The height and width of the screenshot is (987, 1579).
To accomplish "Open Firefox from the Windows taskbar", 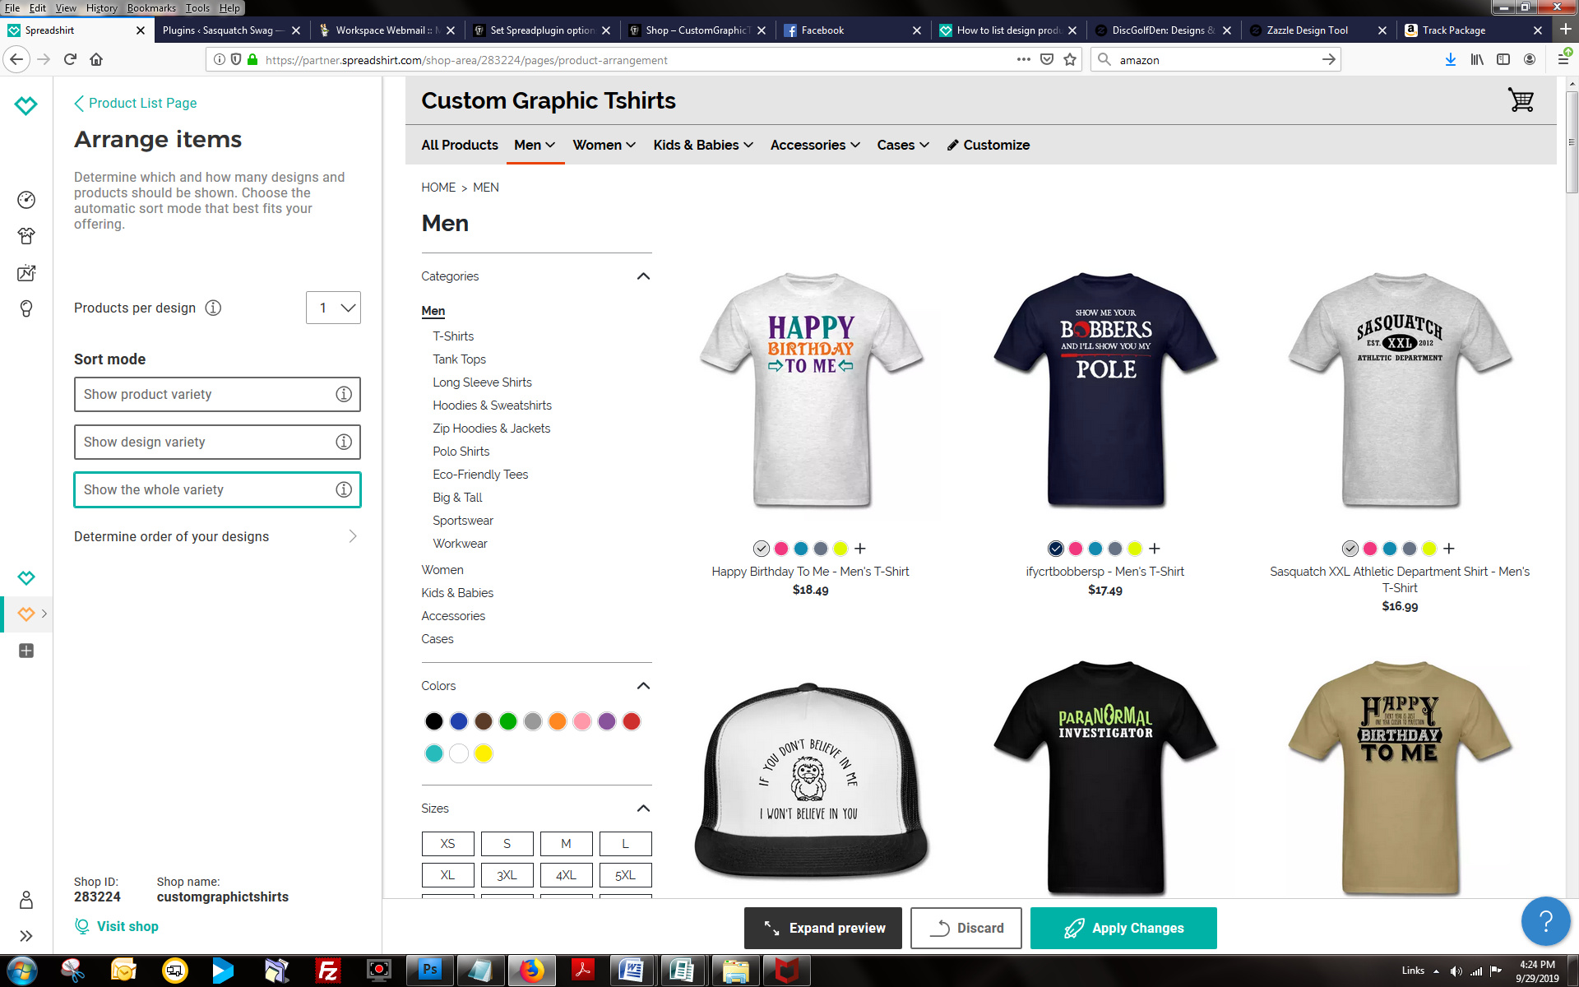I will tap(531, 971).
